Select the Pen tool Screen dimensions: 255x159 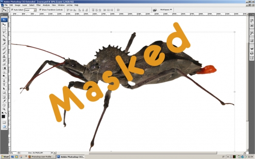(4, 81)
